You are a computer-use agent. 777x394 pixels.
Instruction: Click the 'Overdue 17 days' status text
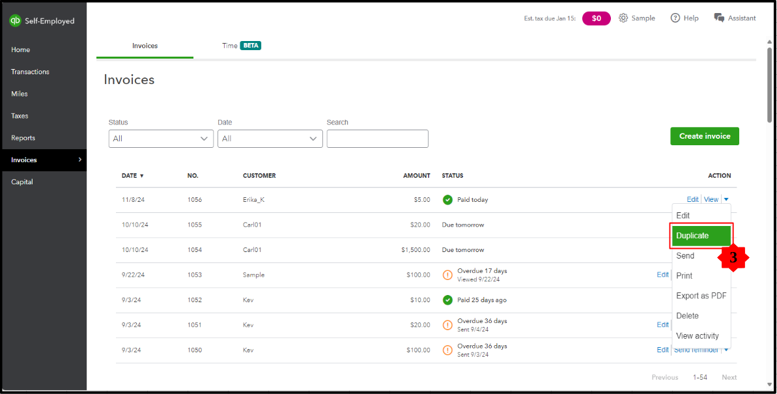482,271
